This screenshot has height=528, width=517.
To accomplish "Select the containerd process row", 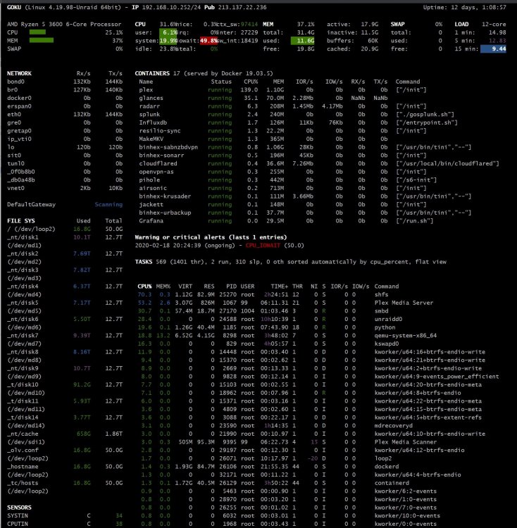I will click(273, 483).
